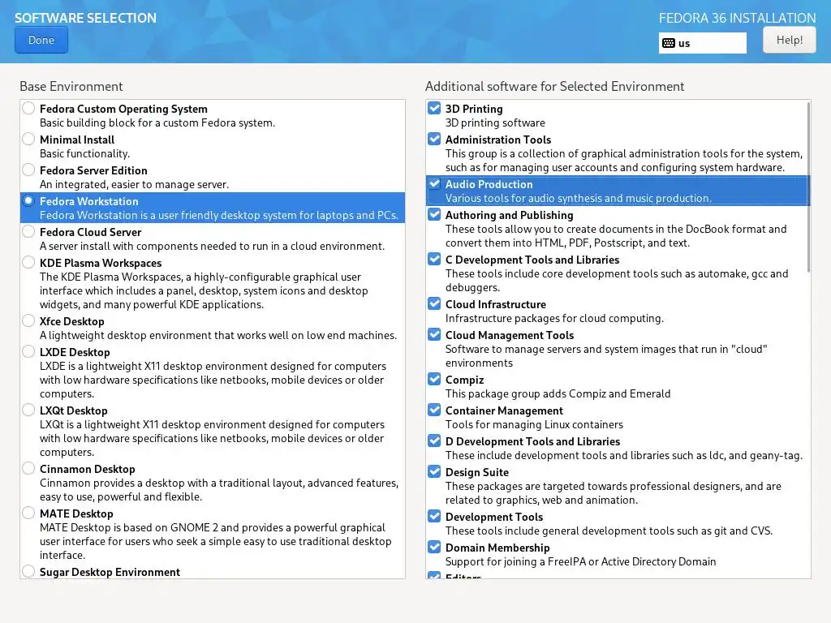Click 'Support for joining a FreeIPA' description

tap(580, 561)
